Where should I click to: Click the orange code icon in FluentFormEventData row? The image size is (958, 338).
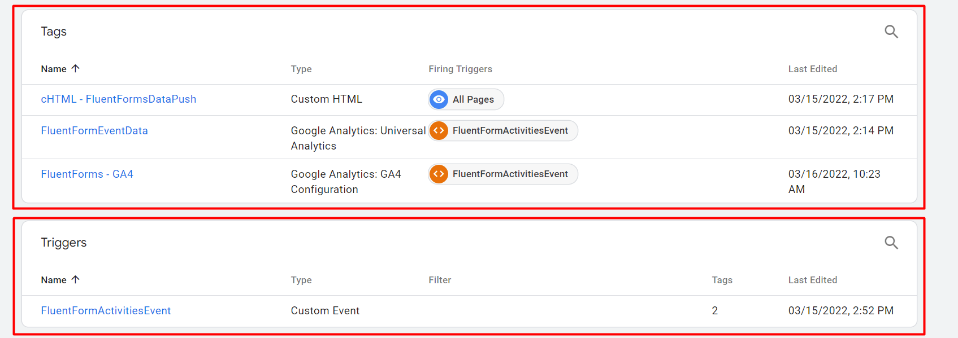tap(439, 131)
